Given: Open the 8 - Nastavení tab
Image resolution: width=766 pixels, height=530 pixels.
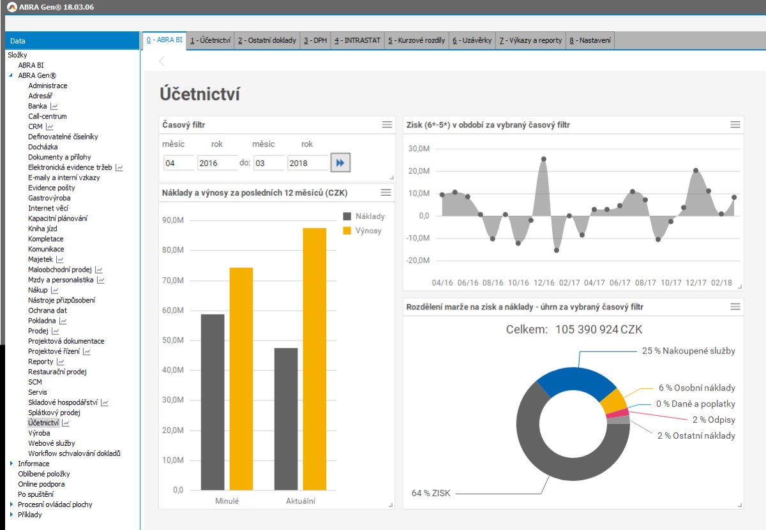Looking at the screenshot, I should pos(590,40).
